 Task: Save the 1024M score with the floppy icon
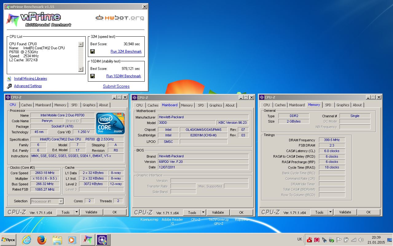[92, 76]
